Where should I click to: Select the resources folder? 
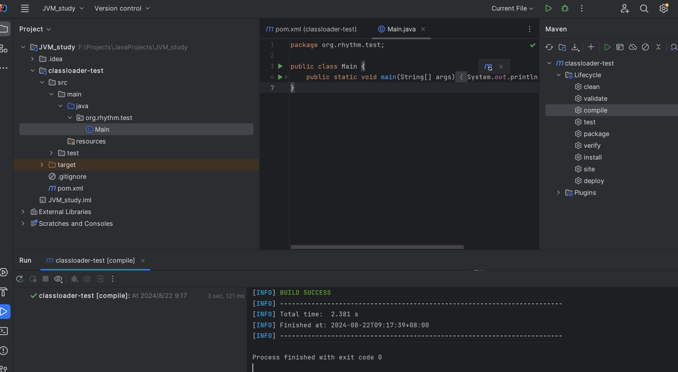pyautogui.click(x=91, y=141)
